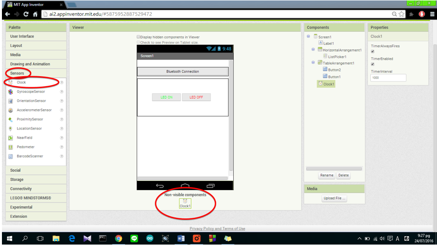Open Chrome menu hamburger icon
The image size is (437, 245).
pyautogui.click(x=432, y=14)
